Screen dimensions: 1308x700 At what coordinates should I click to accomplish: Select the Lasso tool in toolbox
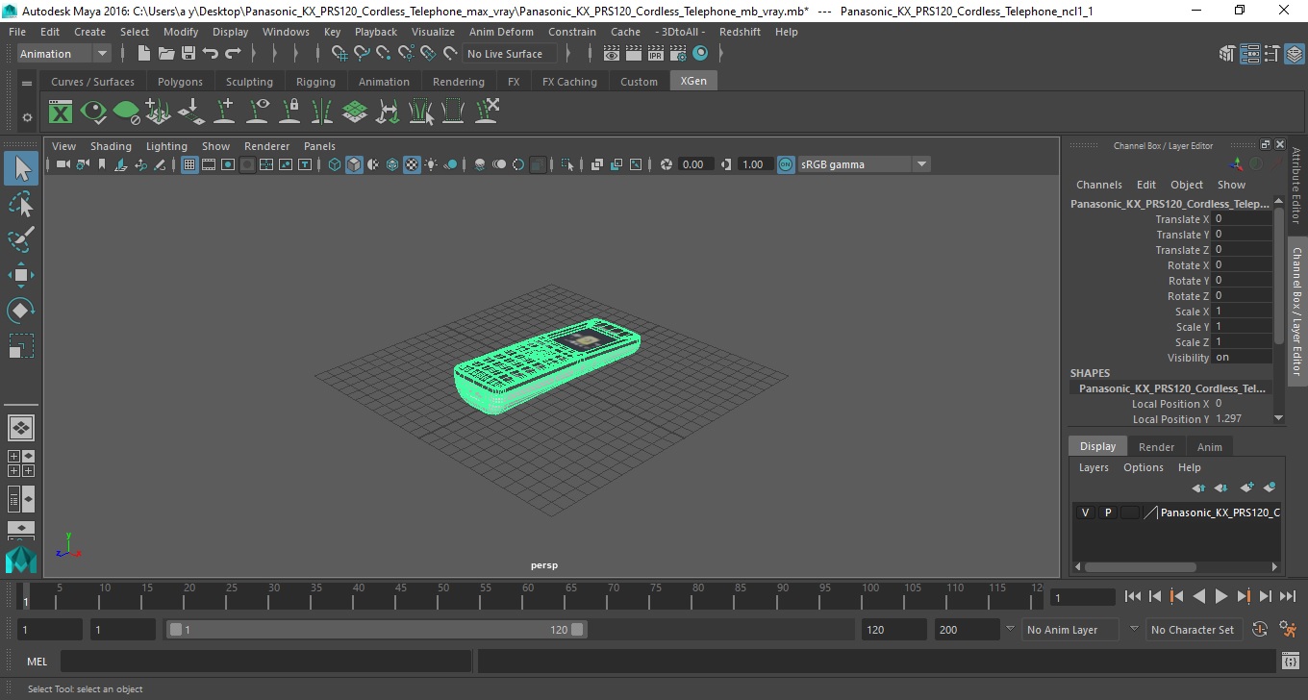point(21,204)
